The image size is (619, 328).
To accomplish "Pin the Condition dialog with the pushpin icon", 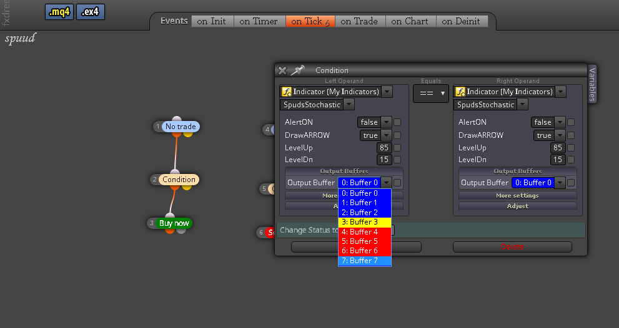I will (298, 70).
